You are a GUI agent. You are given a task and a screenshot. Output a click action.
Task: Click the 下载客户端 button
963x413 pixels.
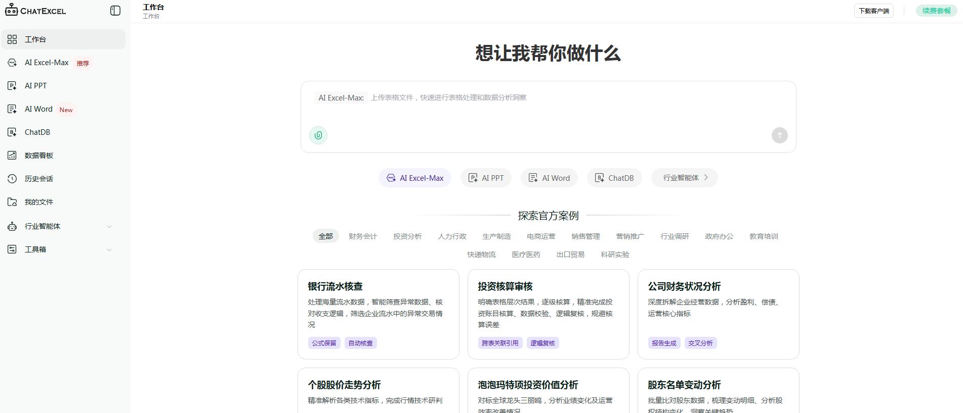[873, 11]
